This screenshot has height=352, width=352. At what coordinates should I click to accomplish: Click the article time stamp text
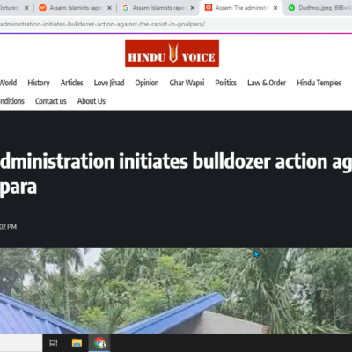pyautogui.click(x=8, y=227)
